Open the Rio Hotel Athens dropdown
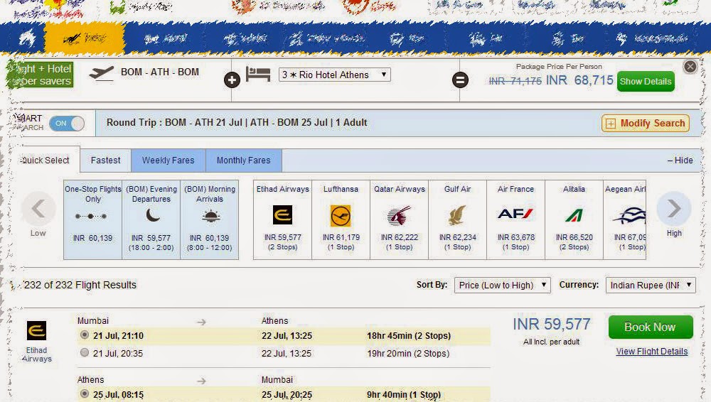 click(x=335, y=75)
